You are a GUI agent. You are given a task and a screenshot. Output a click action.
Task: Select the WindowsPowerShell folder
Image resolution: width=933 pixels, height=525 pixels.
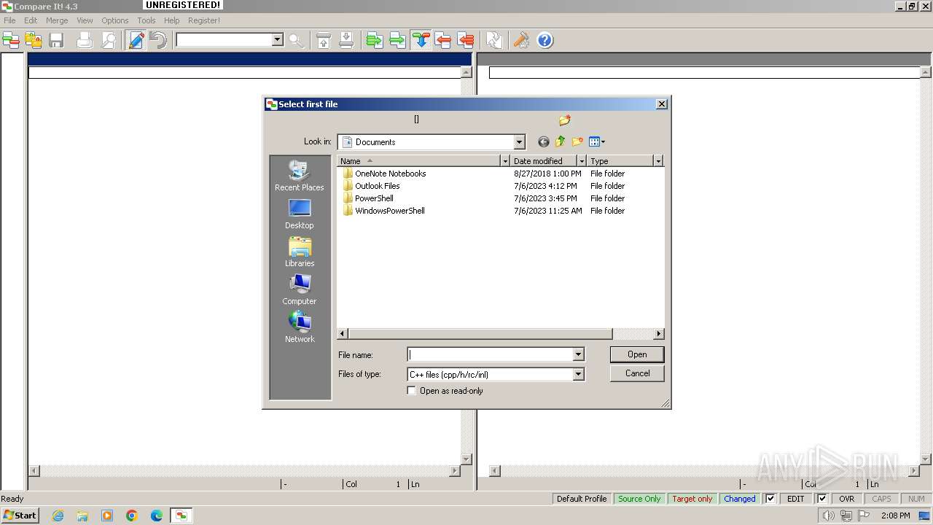(389, 211)
